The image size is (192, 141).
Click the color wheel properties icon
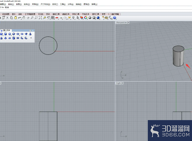tap(86, 18)
